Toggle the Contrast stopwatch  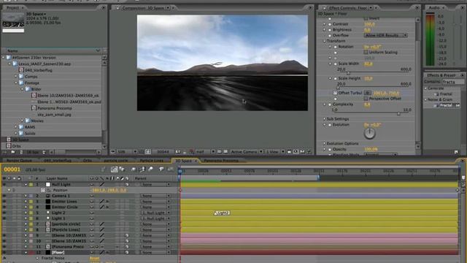pos(330,24)
